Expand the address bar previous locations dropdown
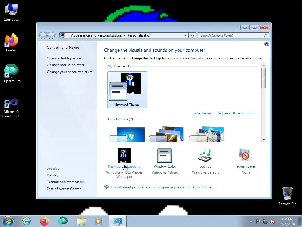The width and height of the screenshot is (302, 227). point(186,35)
